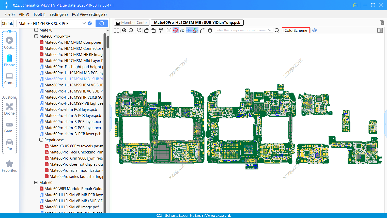Open the file search dropdown arrow
Screen dimensions: 387x218
click(x=84, y=23)
